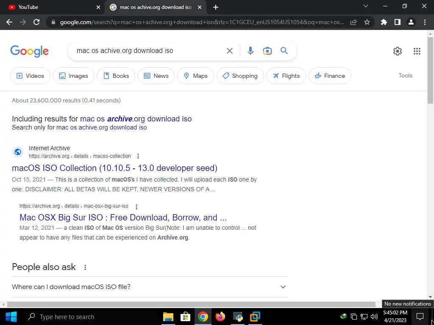
Task: Open the search Tools button
Action: tap(405, 75)
